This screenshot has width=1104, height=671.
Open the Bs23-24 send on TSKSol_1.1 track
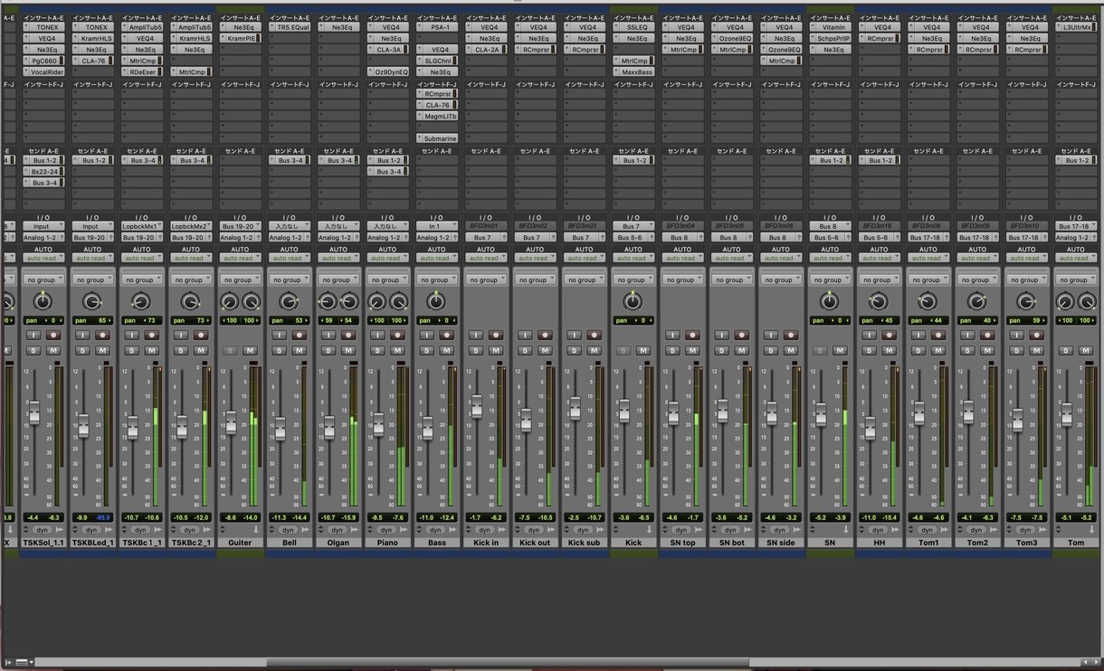[x=43, y=171]
